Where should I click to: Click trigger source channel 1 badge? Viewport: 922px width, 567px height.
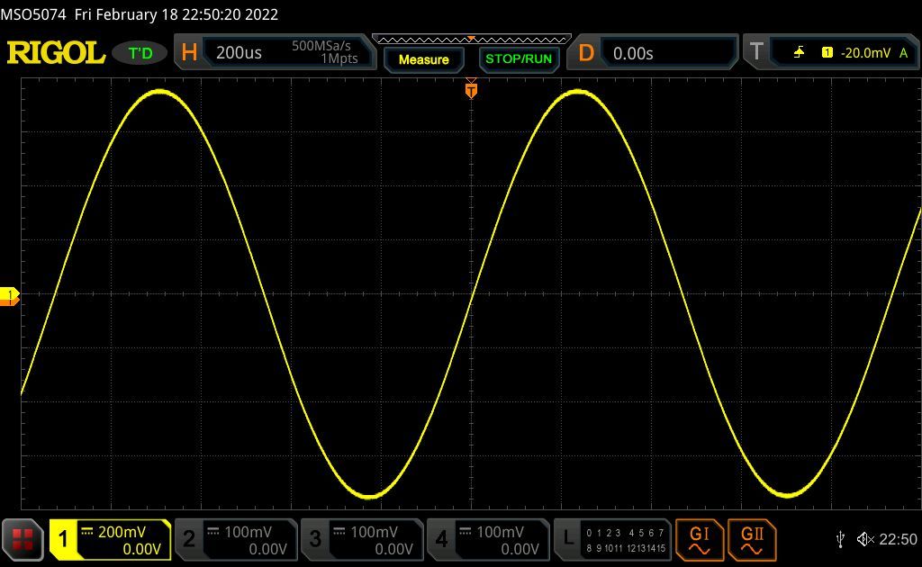pyautogui.click(x=827, y=53)
